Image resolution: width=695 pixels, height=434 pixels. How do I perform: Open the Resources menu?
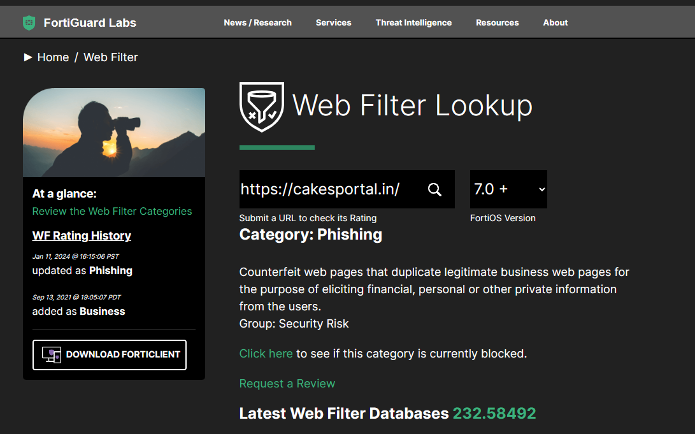pos(498,22)
